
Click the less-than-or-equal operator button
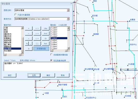pyautogui.click(x=37, y=39)
